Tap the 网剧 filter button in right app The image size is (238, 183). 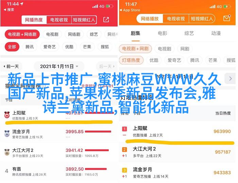(x=185, y=49)
